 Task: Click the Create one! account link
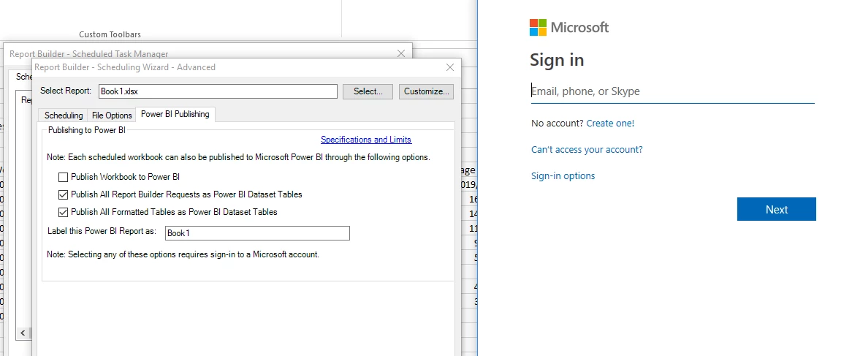click(610, 124)
